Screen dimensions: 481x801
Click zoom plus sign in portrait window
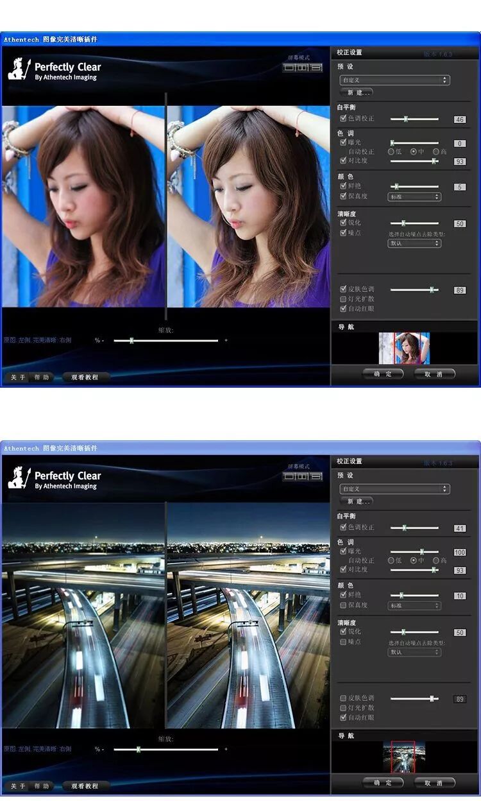[x=226, y=340]
